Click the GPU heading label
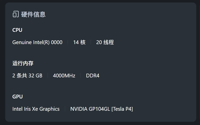This screenshot has height=125, width=200. (x=18, y=97)
